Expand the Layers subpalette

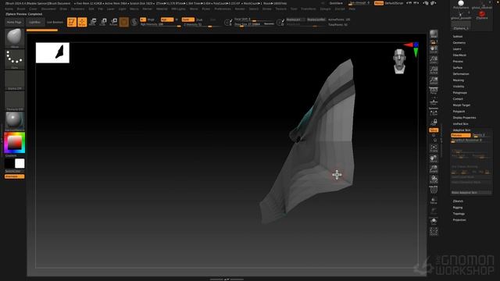point(457,49)
